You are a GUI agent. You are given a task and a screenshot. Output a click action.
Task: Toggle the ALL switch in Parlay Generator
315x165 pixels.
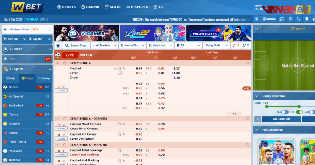285,112
